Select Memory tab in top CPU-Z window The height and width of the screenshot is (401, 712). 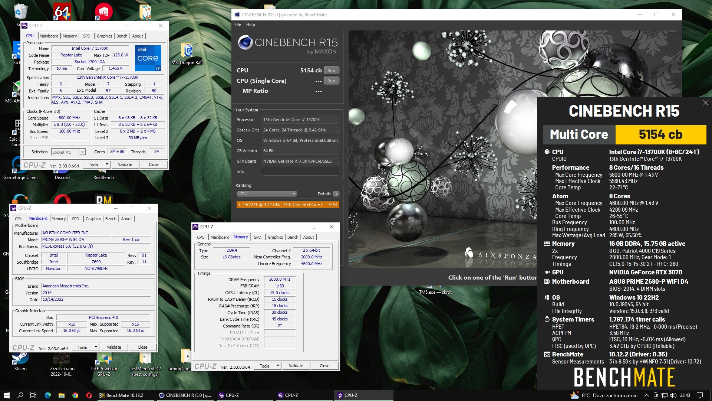click(70, 36)
